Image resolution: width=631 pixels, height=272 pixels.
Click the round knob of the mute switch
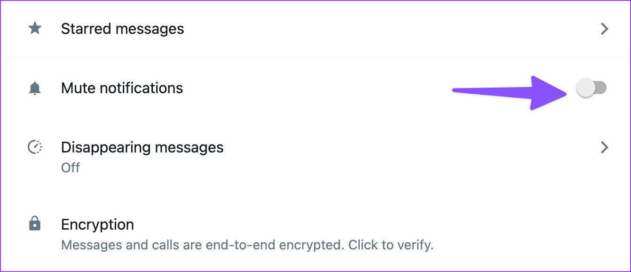[586, 88]
